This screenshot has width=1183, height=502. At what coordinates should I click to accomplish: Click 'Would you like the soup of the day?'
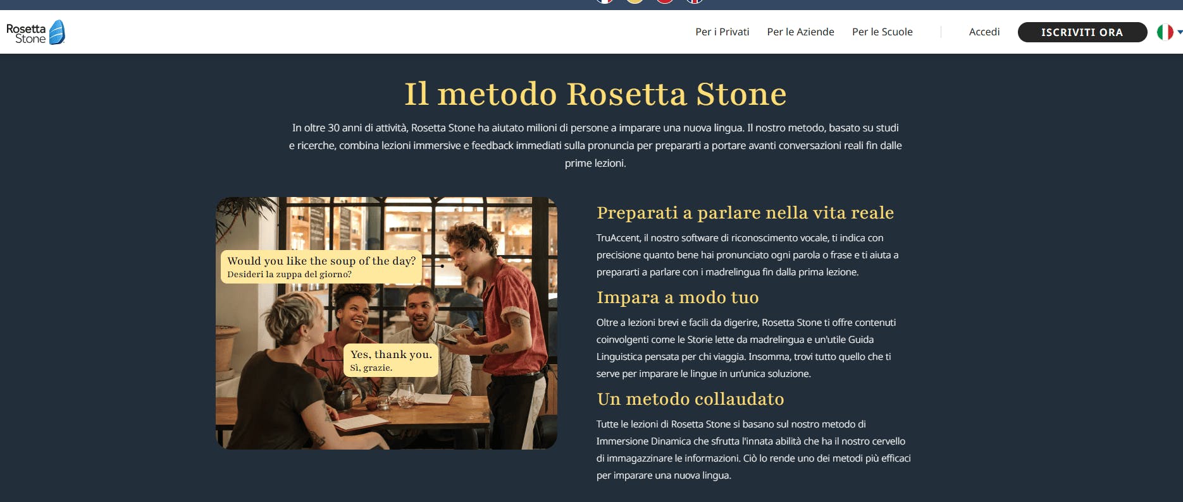[321, 261]
